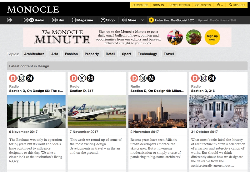The height and width of the screenshot is (172, 250).
Task: Click the D icon on On Design 65 card
Action: point(134,78)
